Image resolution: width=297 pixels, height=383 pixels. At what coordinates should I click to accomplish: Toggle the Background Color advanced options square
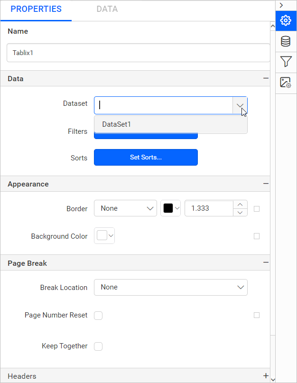[257, 236]
